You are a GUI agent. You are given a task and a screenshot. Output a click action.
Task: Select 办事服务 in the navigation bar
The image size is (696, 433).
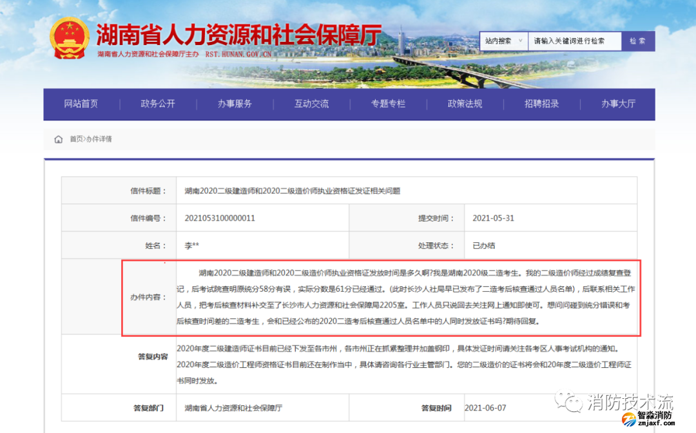coord(235,104)
